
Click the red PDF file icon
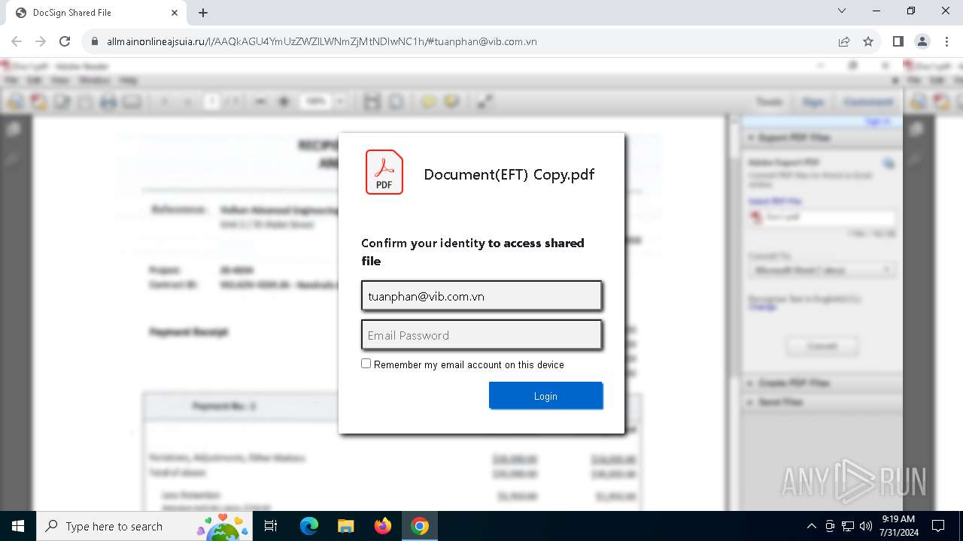coord(384,172)
